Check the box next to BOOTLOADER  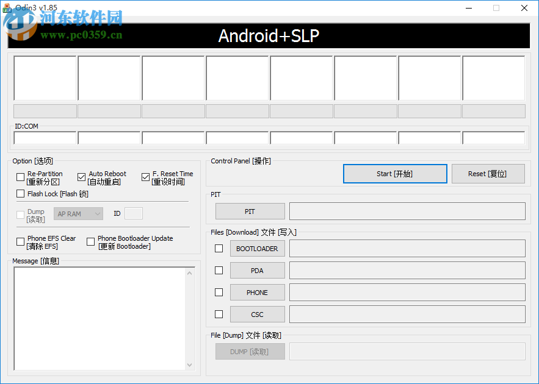coord(219,248)
